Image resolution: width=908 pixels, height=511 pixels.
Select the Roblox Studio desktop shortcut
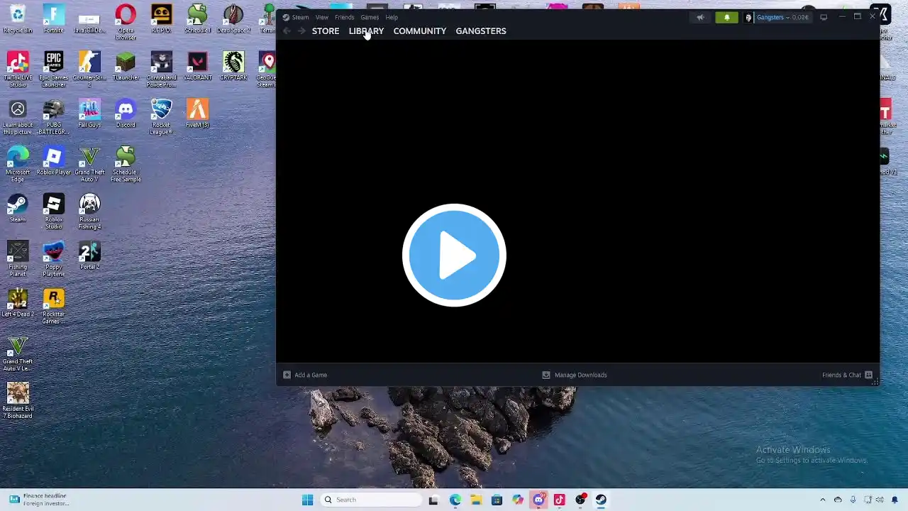[x=53, y=212]
